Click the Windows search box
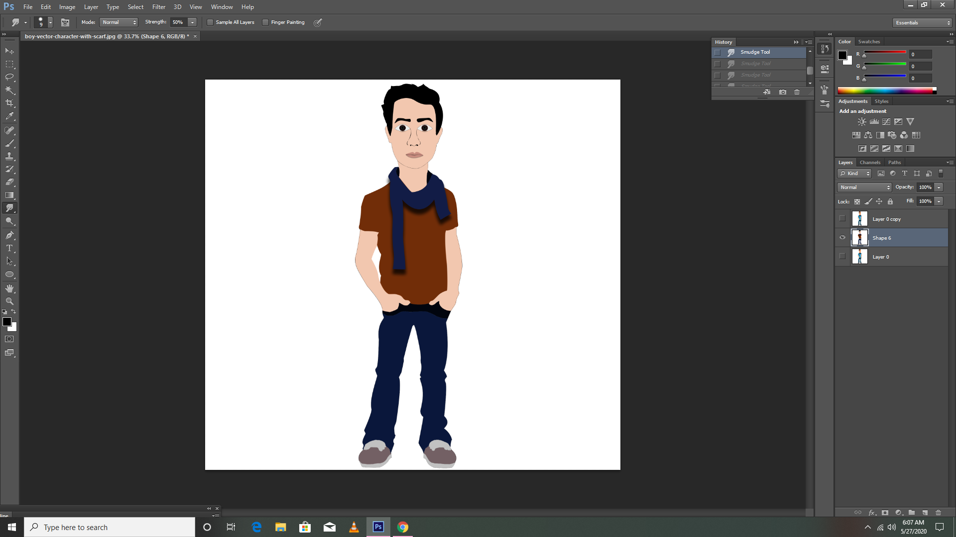Viewport: 956px width, 537px height. click(110, 527)
